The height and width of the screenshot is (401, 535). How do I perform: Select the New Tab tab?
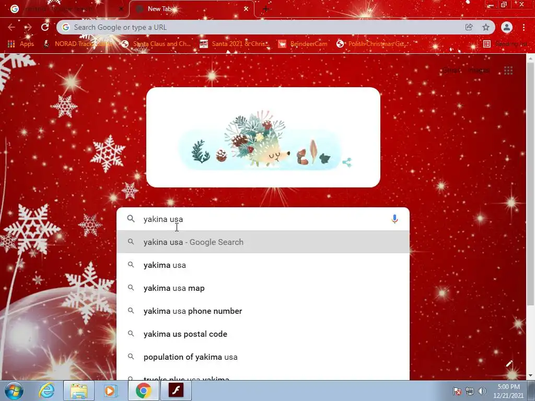pyautogui.click(x=191, y=9)
